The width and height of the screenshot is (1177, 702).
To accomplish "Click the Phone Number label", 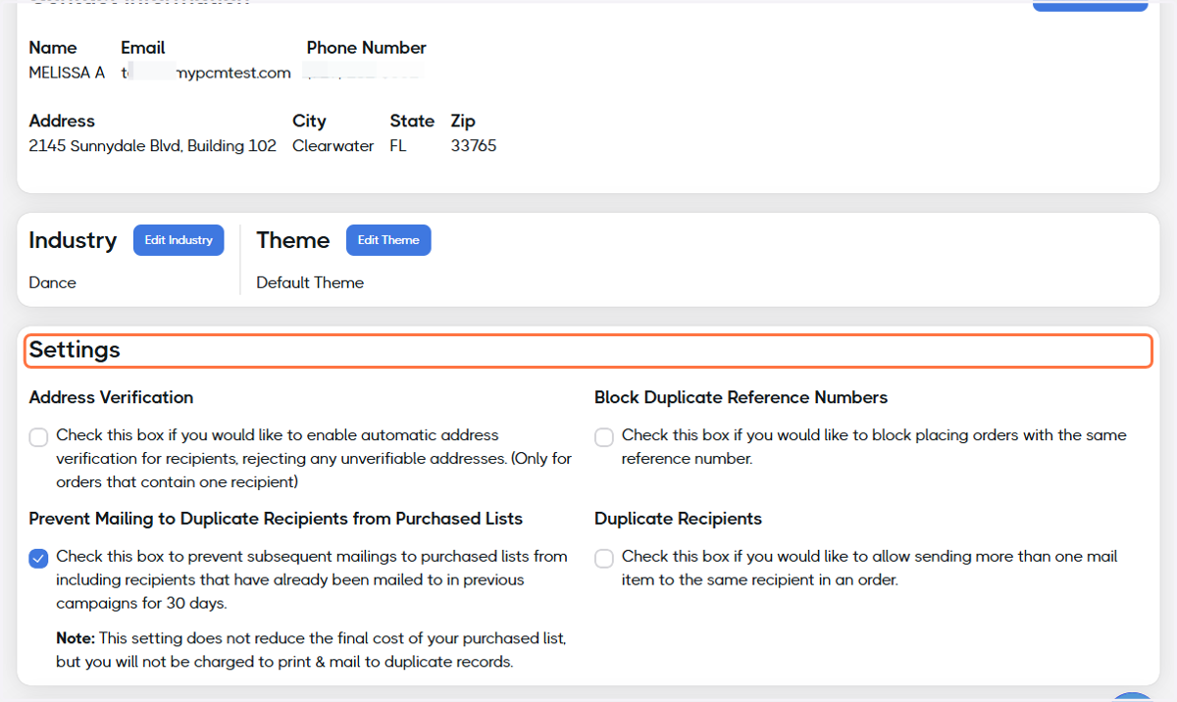I will coord(367,47).
